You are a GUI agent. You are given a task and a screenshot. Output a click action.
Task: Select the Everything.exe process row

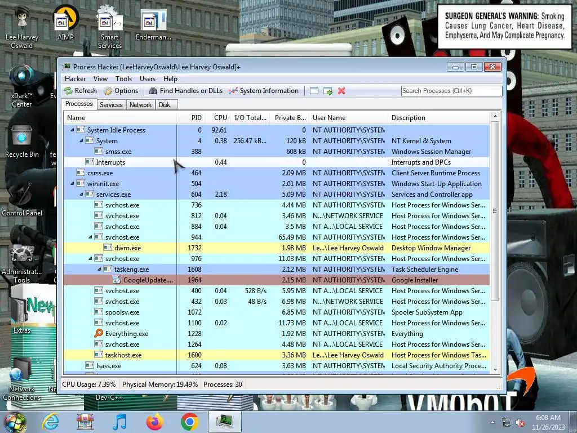276,333
